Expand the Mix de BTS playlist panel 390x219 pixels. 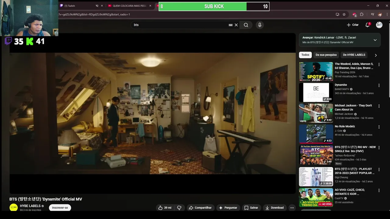click(x=375, y=40)
